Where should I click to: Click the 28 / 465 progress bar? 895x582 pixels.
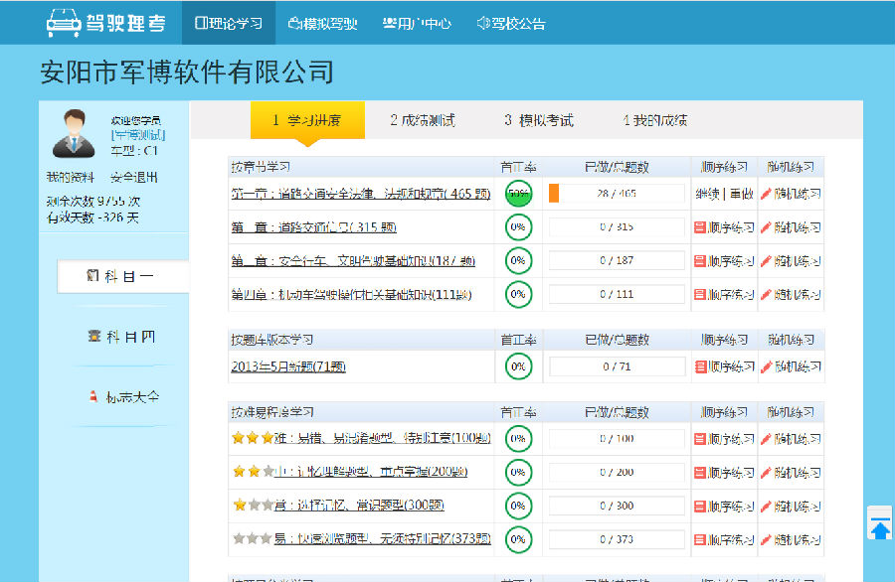coord(617,194)
